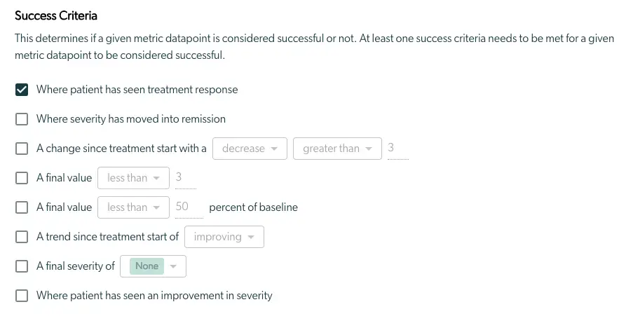
Task: Check the first 'A final value' checkbox
Action: [x=22, y=178]
